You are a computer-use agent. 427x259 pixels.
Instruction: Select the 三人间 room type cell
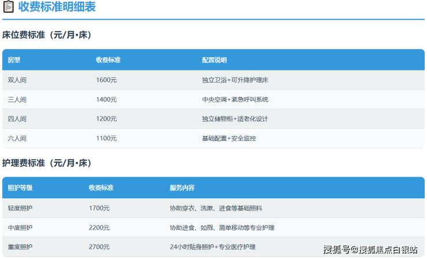click(17, 100)
